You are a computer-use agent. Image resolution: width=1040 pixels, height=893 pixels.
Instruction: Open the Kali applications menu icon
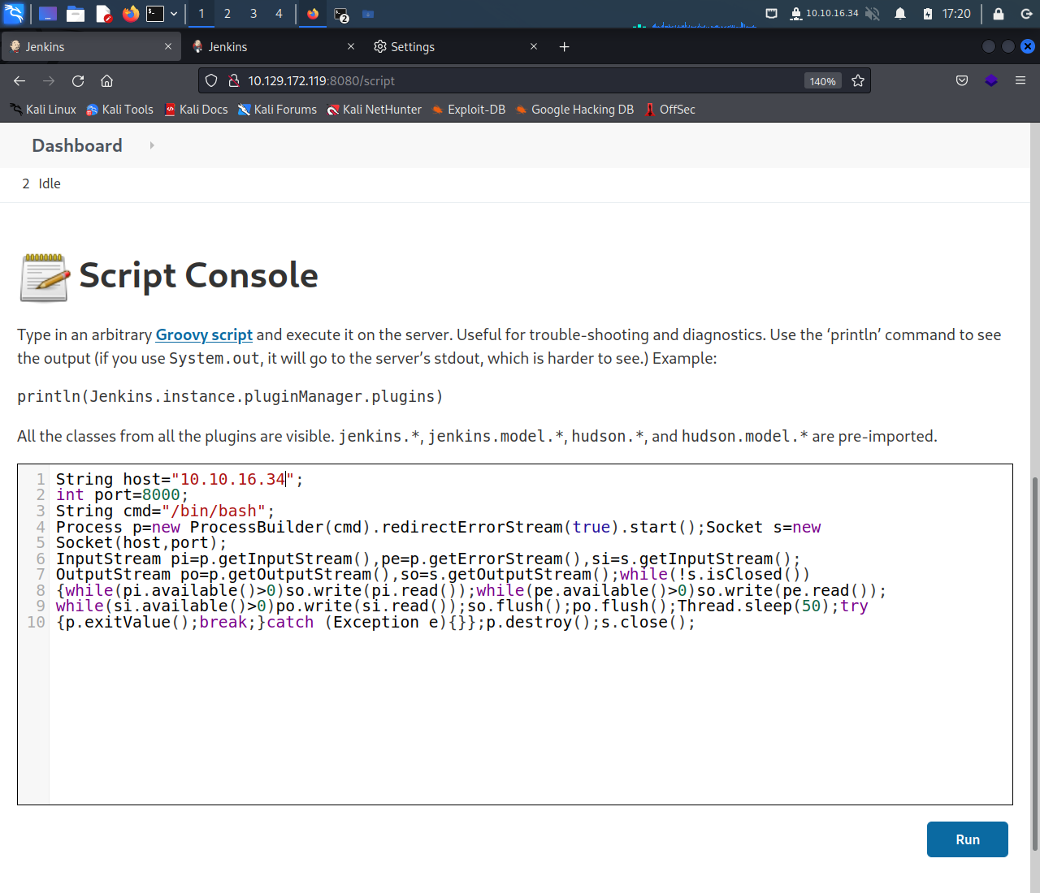coord(14,13)
